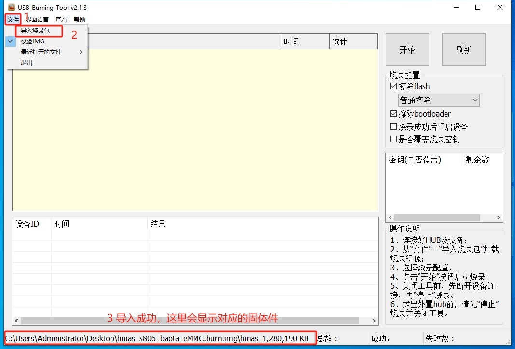This screenshot has height=349, width=515.
Task: Click the key list horizontal scrollbar thumb
Action: 437,218
